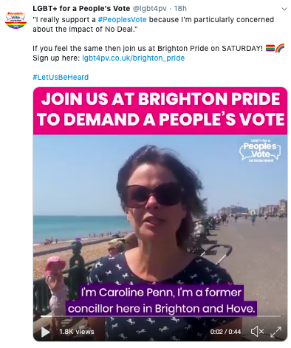Follow the lgbt4pv.co.uk/brighton_pride link
Screen dimensions: 291x348
coord(133,58)
